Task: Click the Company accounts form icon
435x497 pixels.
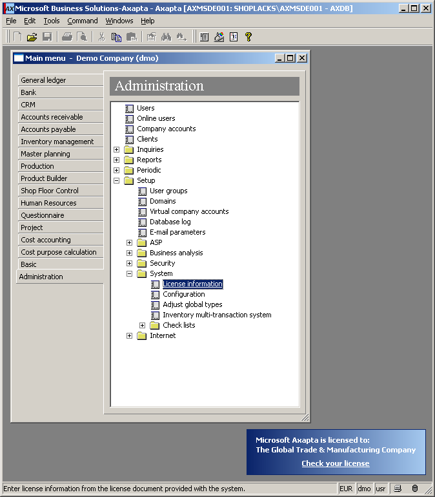Action: (x=129, y=129)
